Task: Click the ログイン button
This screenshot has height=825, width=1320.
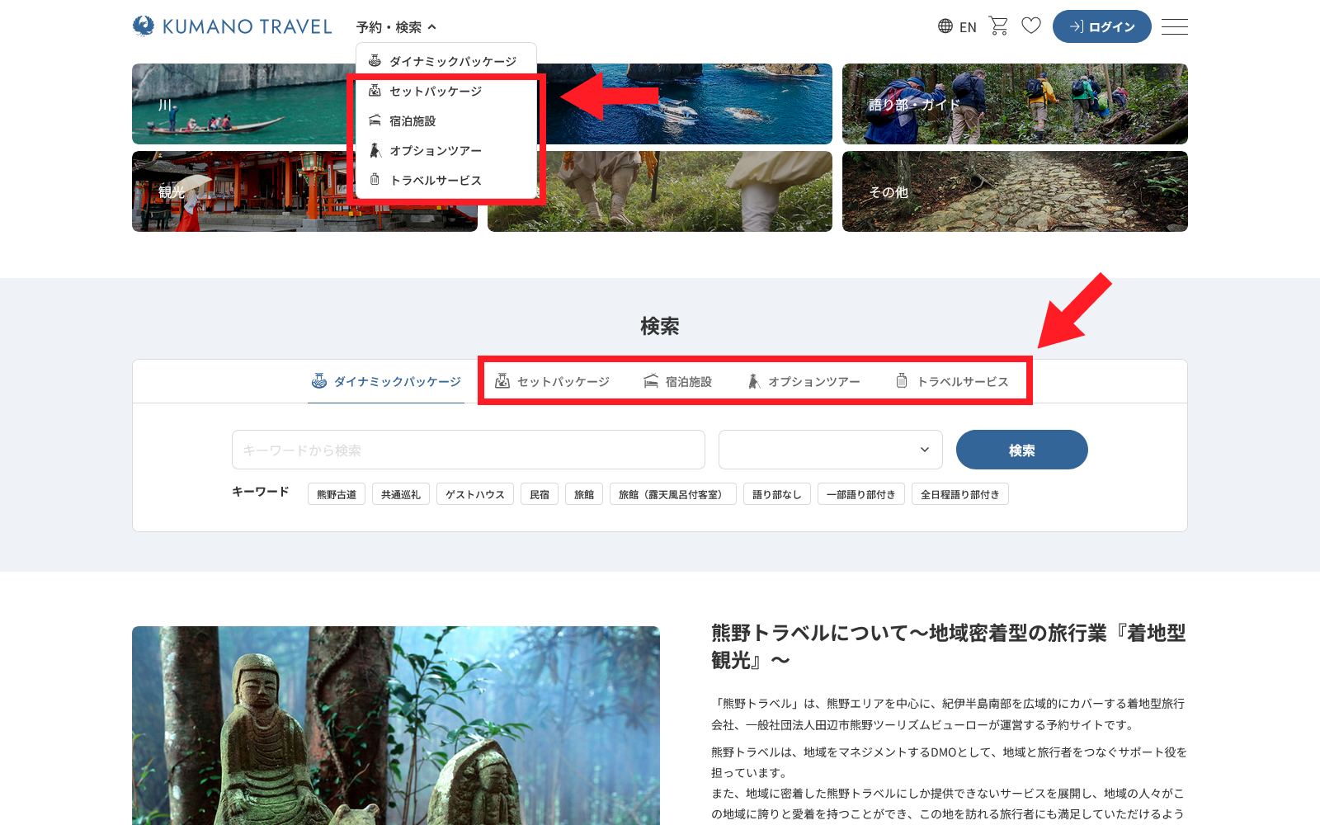Action: coord(1101,27)
